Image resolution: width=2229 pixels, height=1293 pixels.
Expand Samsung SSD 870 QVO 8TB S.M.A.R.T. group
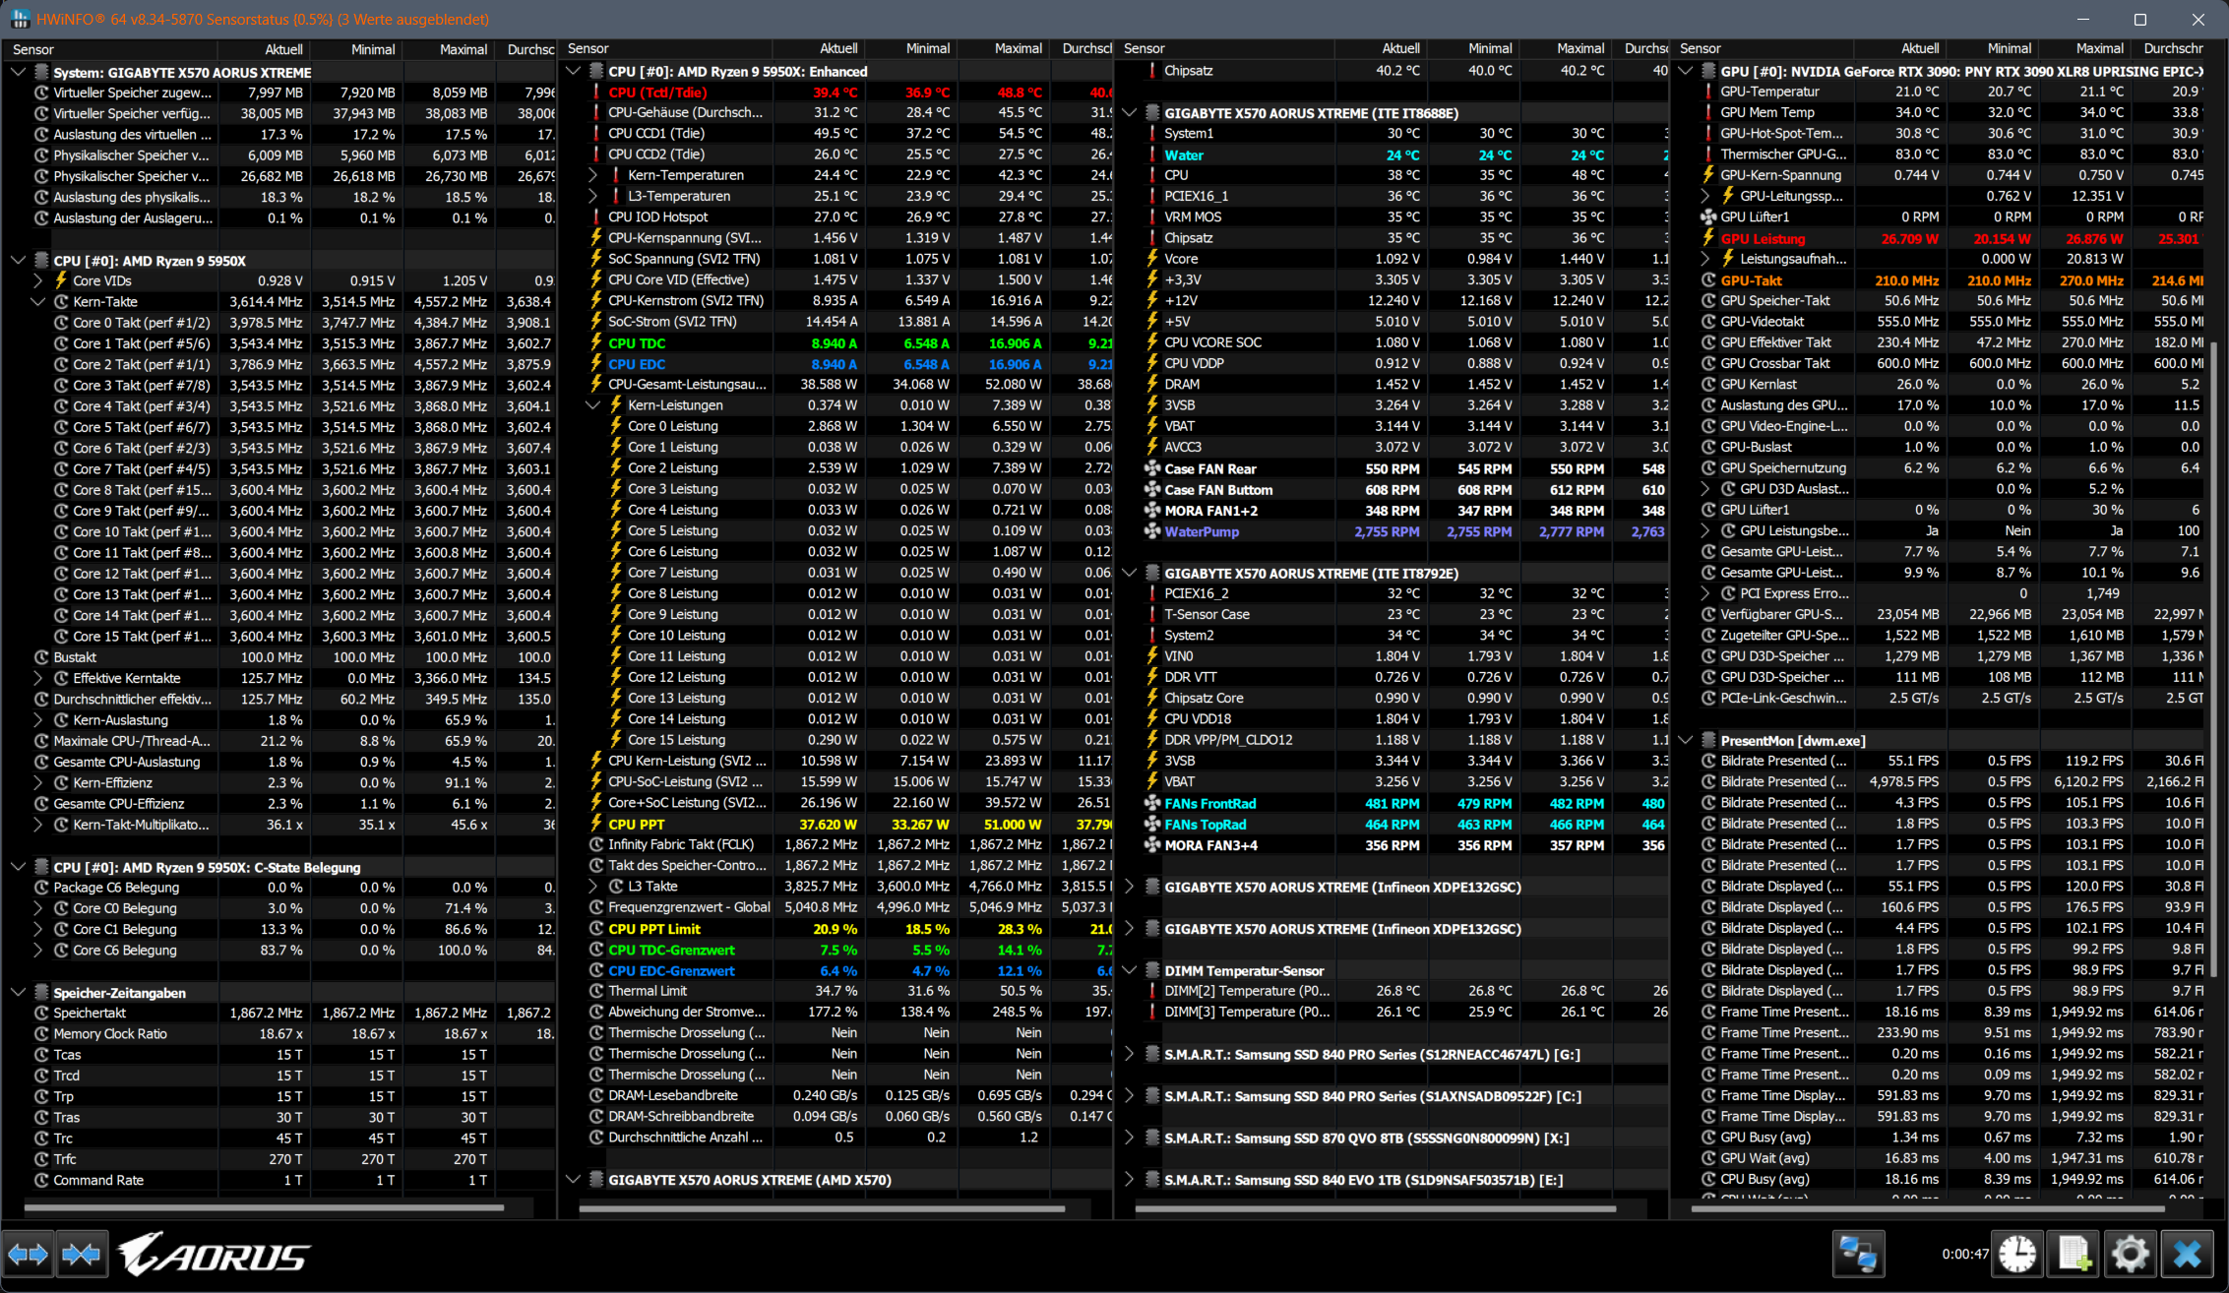[1130, 1138]
